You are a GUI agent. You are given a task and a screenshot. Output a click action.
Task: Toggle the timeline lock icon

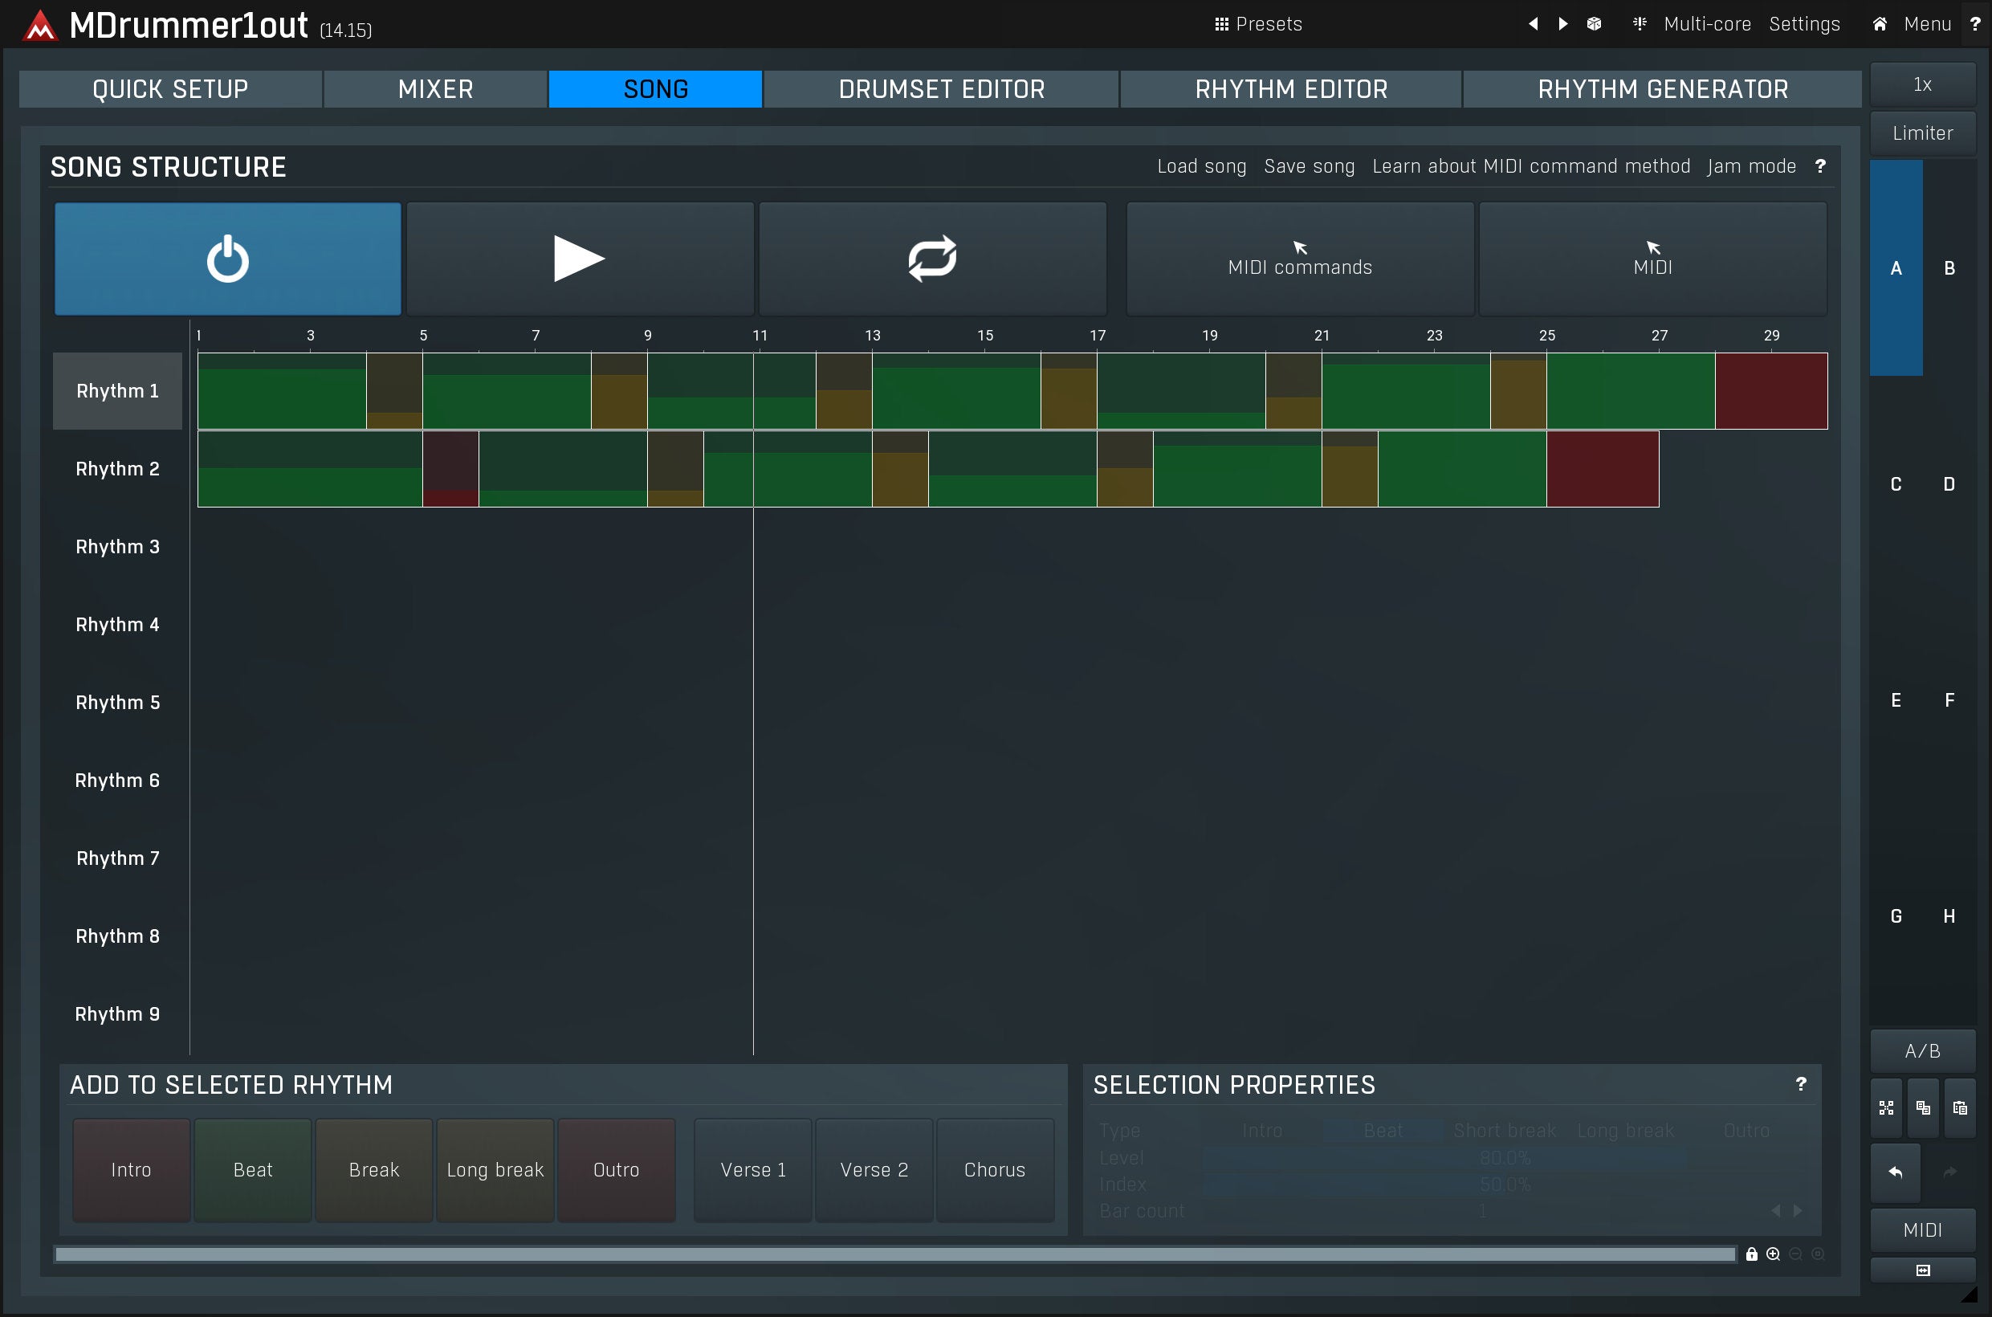coord(1752,1254)
